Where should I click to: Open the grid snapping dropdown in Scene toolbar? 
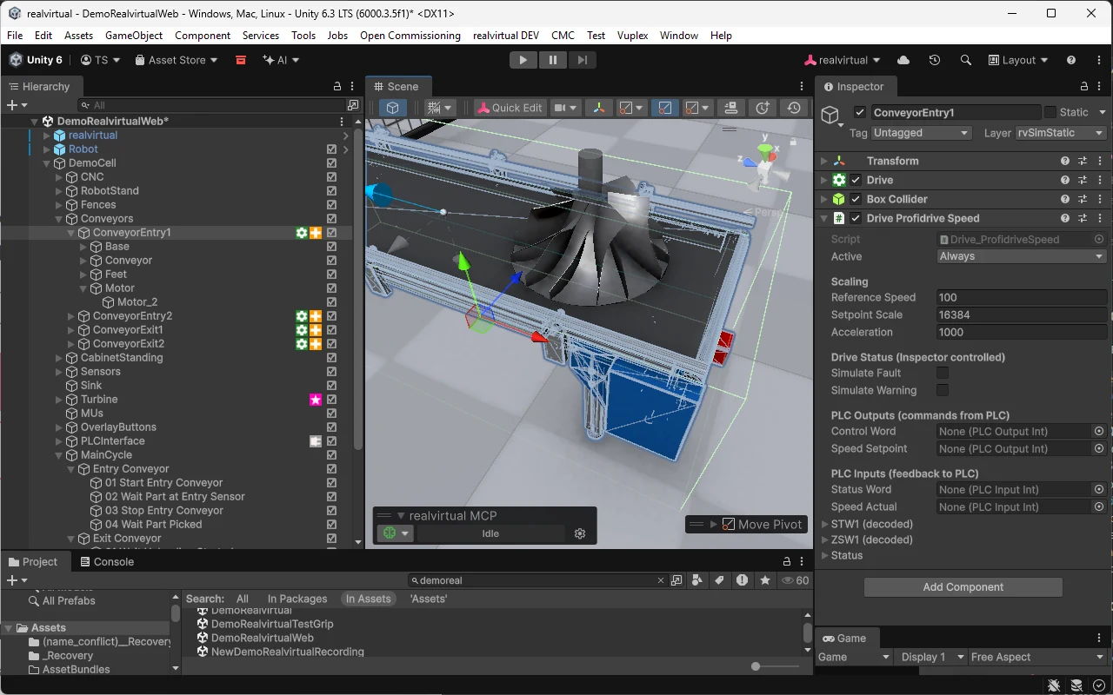click(x=441, y=108)
